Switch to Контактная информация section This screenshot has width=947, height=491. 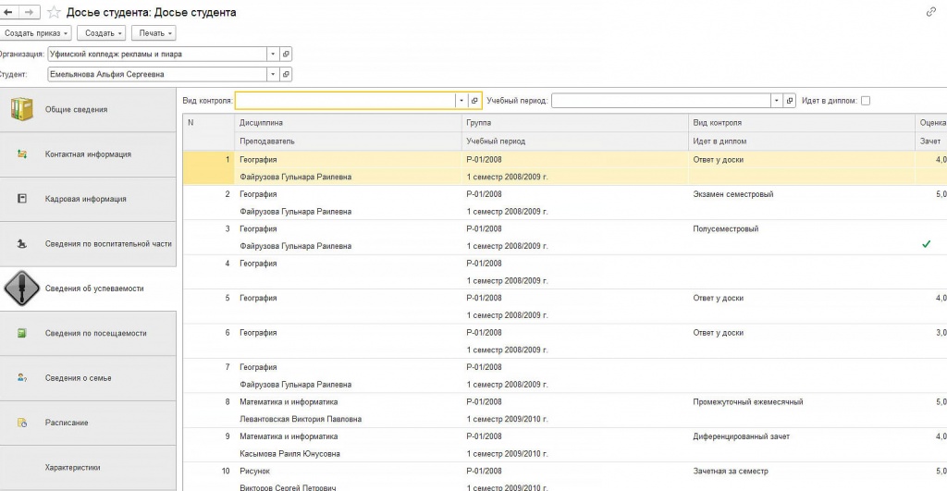[x=88, y=154]
